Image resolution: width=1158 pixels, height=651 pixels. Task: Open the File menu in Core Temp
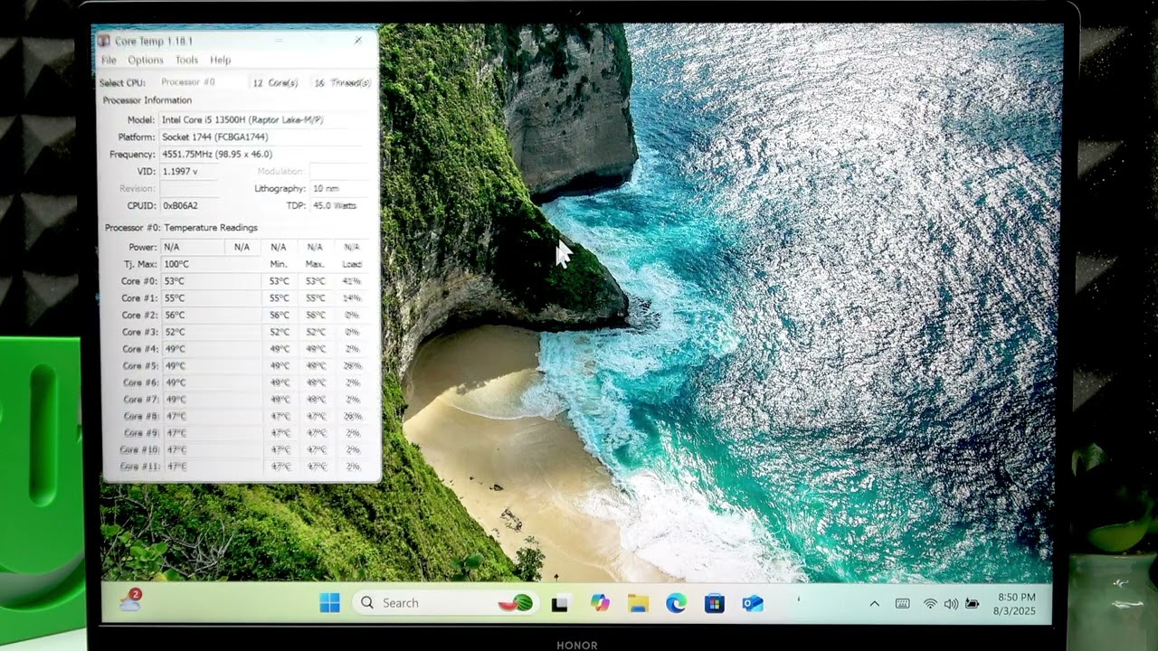coord(109,60)
